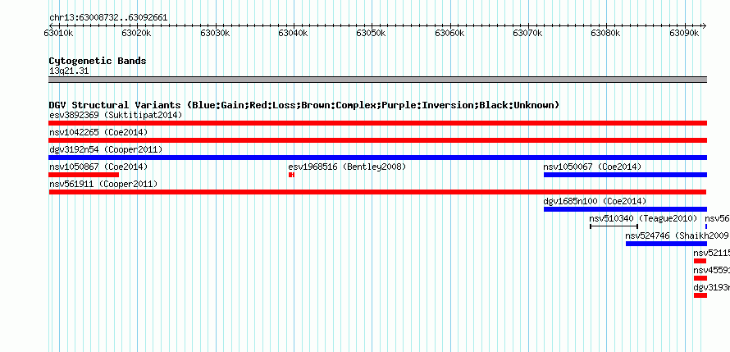Select the blue gain bar under dgv3192n54
Viewport: 730px width, 352px height.
pyautogui.click(x=377, y=158)
